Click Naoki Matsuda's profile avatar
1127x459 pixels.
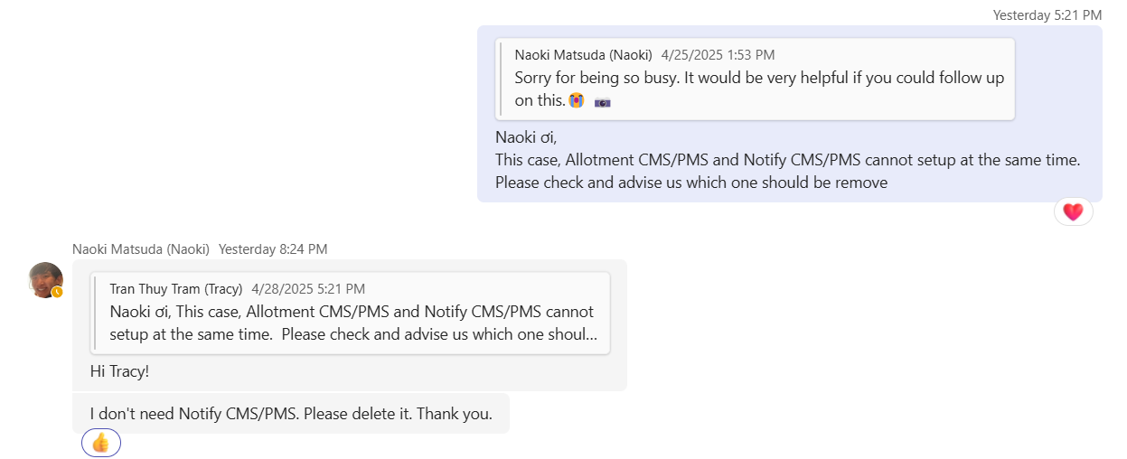[x=45, y=279]
